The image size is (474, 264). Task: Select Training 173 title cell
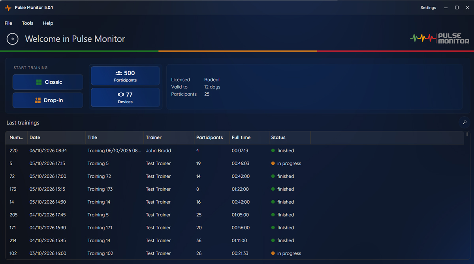[100, 189]
